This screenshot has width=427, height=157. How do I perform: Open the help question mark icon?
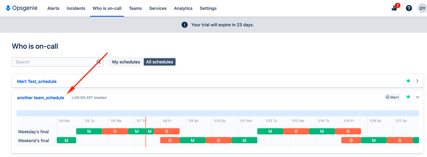[x=409, y=8]
